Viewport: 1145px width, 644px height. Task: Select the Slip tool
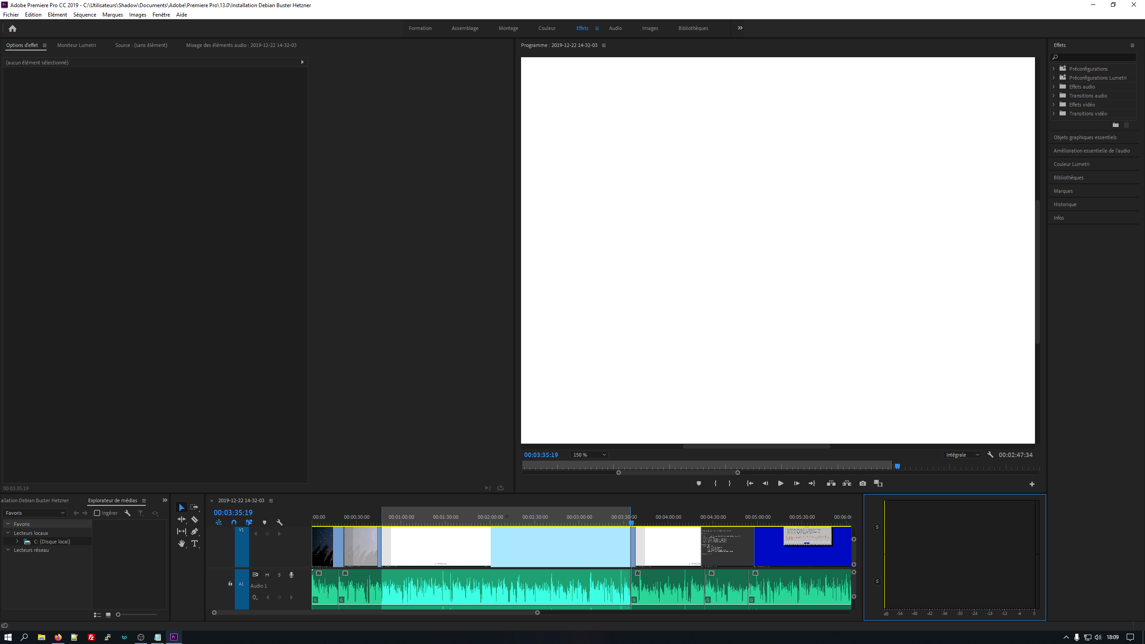(x=182, y=531)
